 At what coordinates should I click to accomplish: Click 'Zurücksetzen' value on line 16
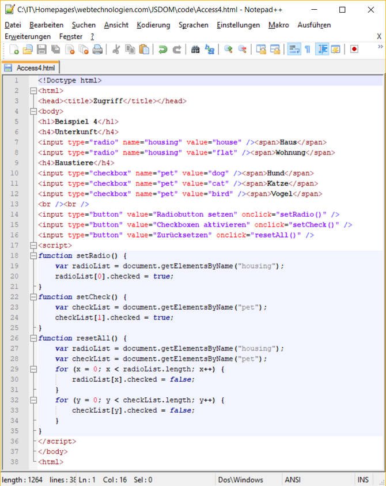tap(183, 235)
